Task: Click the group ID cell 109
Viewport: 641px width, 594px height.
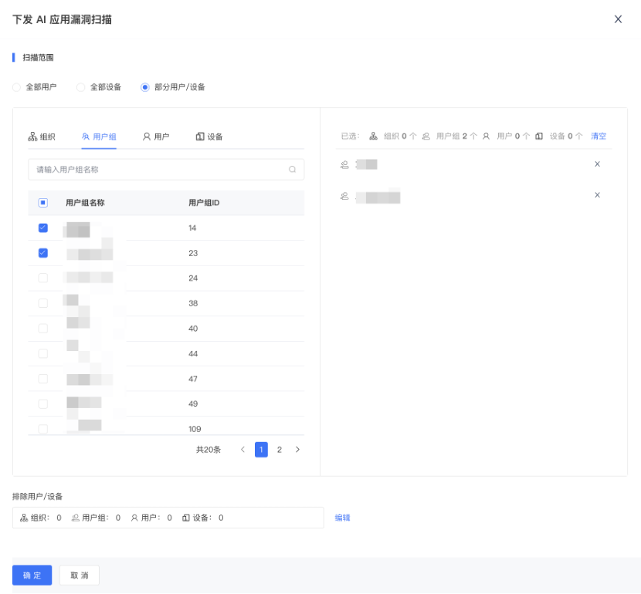Action: tap(195, 429)
